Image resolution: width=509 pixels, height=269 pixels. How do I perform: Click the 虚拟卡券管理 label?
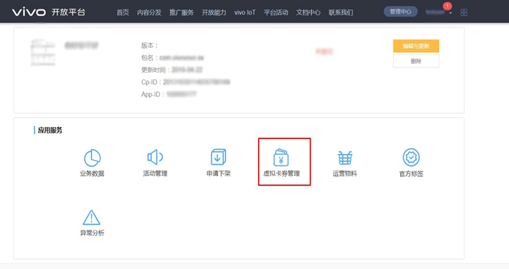282,174
